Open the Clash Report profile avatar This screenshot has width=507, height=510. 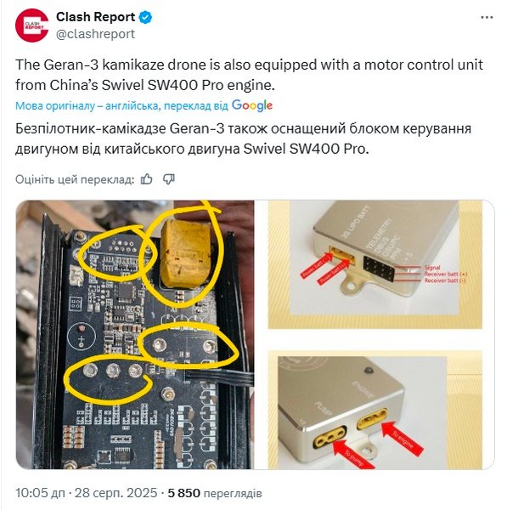[x=32, y=25]
